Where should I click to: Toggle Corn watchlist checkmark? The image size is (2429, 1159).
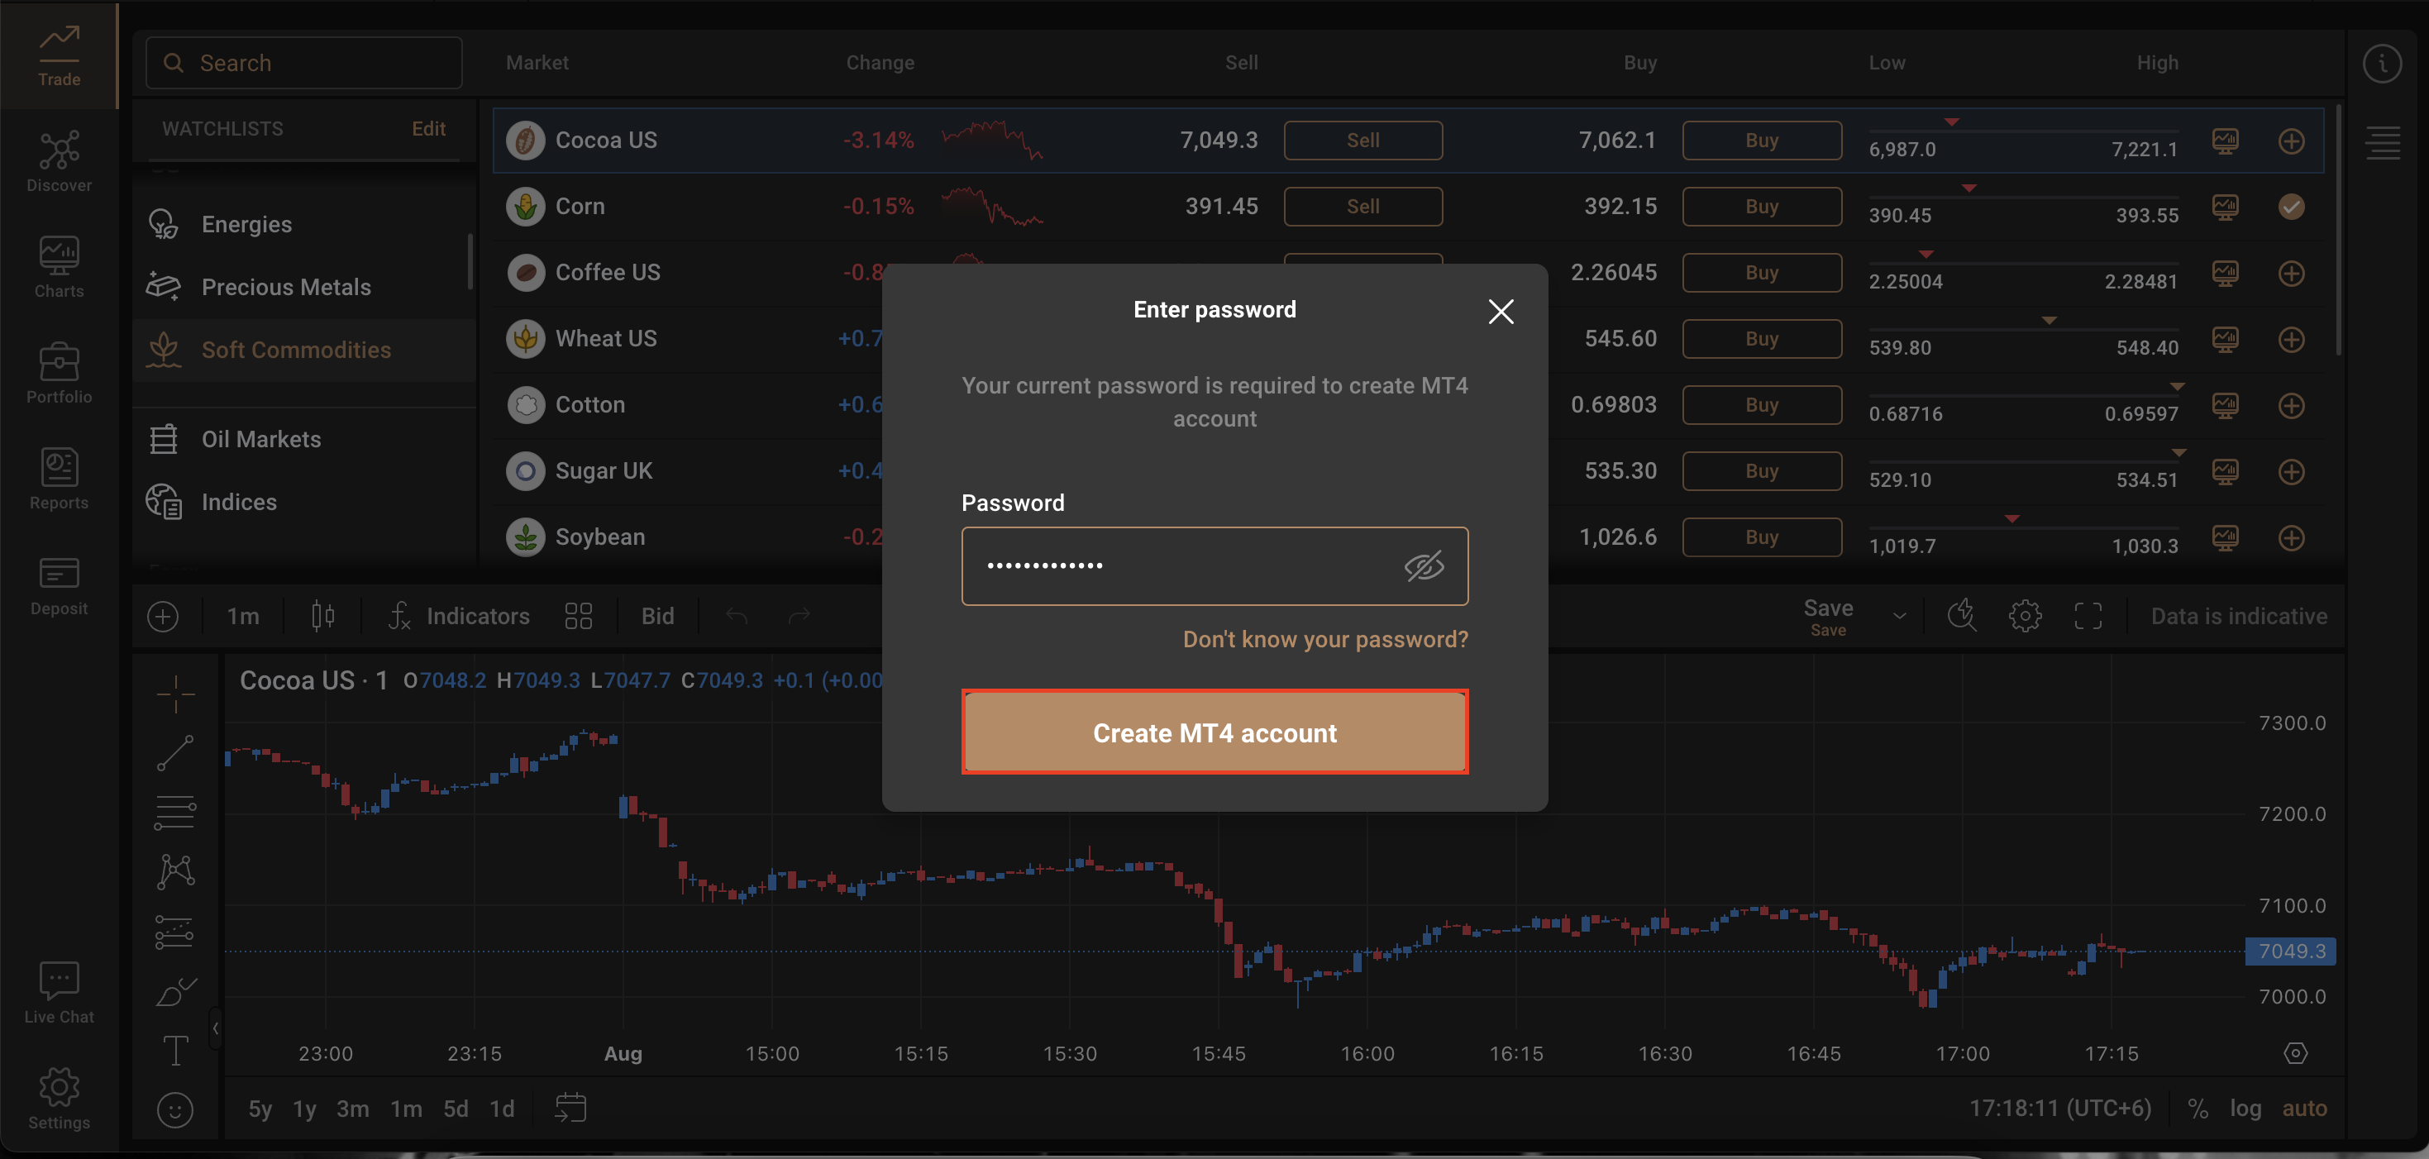point(2290,207)
